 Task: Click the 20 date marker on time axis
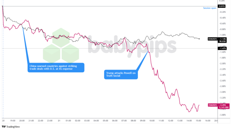click(x=3, y=121)
